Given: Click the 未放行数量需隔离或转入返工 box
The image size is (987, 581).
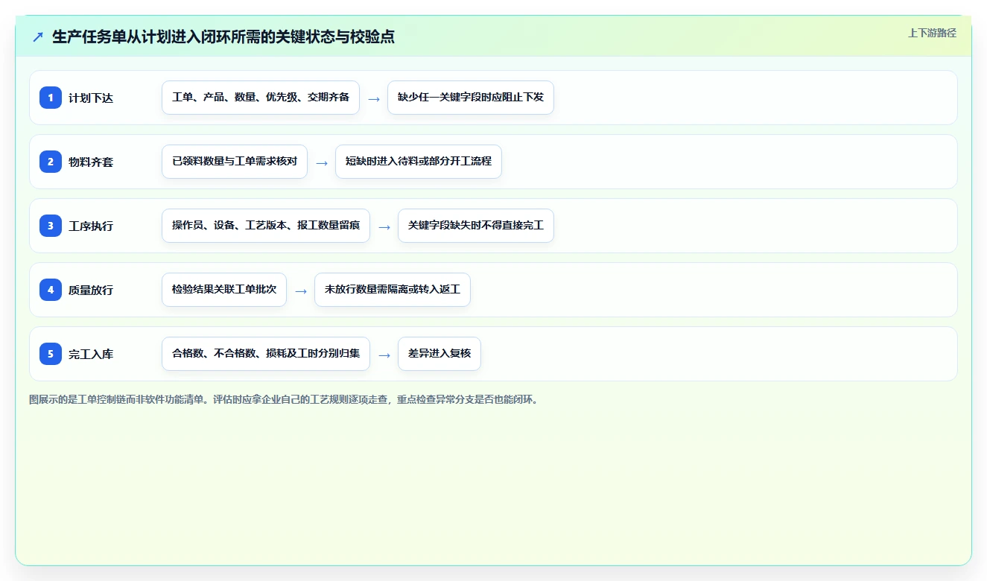Looking at the screenshot, I should (x=393, y=290).
